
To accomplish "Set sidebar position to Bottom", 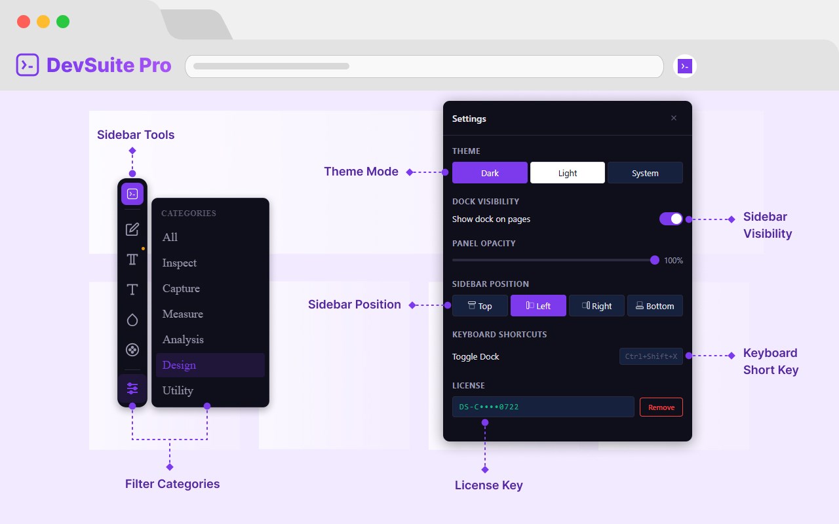I will click(655, 306).
